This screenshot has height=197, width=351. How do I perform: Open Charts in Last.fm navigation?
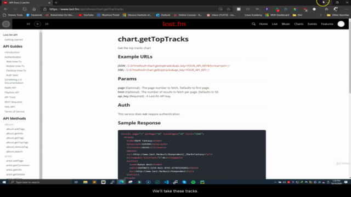298,24
